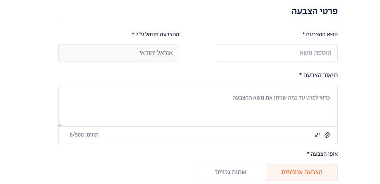This screenshot has width=380, height=184.
Task: Click the asterisk beside תיאור הצבעה
Action: [301, 74]
